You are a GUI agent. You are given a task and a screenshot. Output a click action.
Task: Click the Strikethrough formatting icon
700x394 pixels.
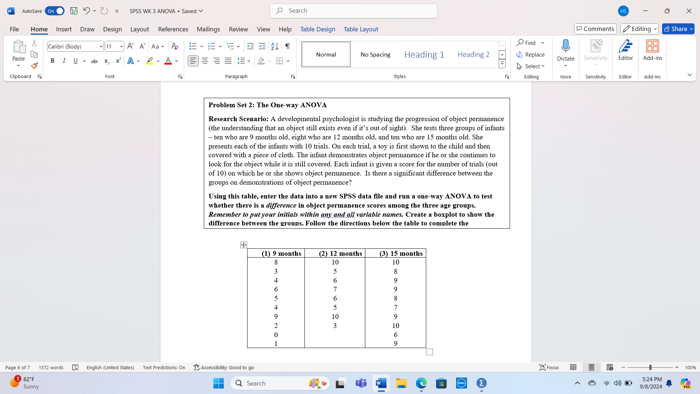click(94, 61)
